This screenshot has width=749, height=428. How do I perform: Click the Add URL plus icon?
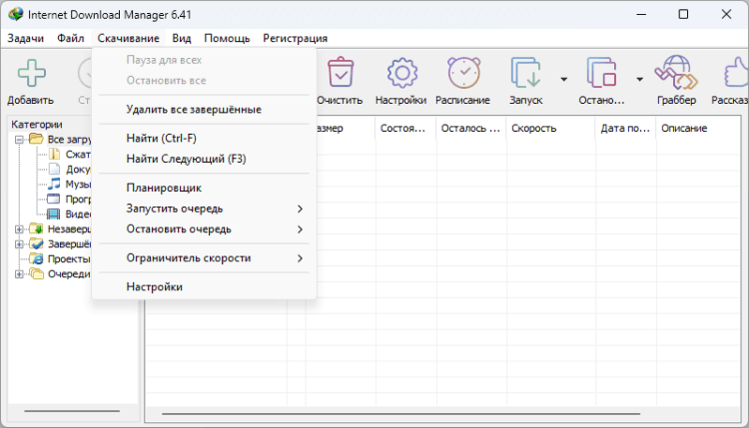32,73
